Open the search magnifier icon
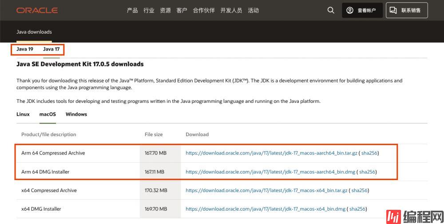 pos(331,10)
